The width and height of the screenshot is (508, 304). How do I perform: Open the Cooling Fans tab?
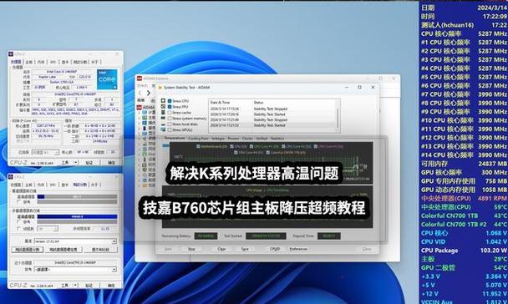coord(198,139)
